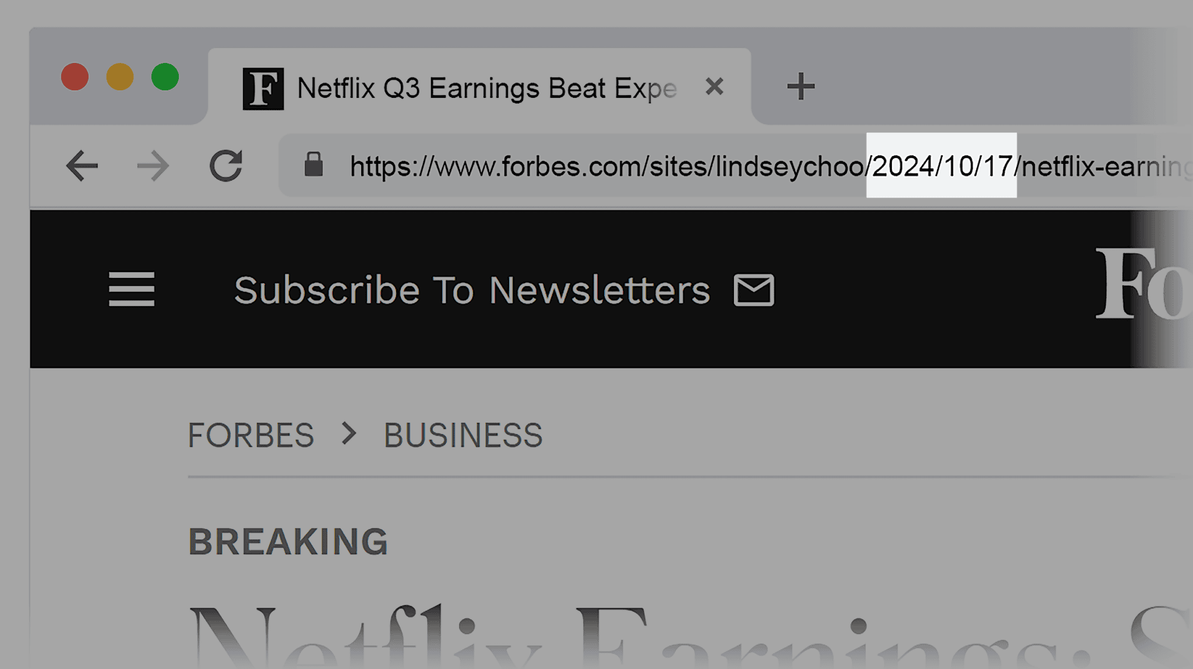1193x669 pixels.
Task: Click the breadcrumb chevron separator
Action: [348, 434]
